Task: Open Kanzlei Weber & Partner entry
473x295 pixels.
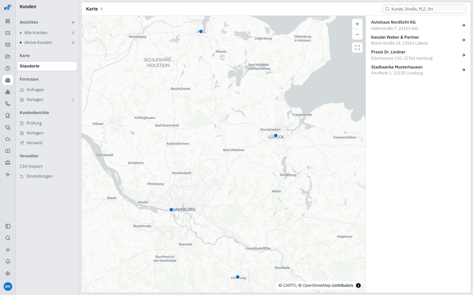Action: coord(418,40)
